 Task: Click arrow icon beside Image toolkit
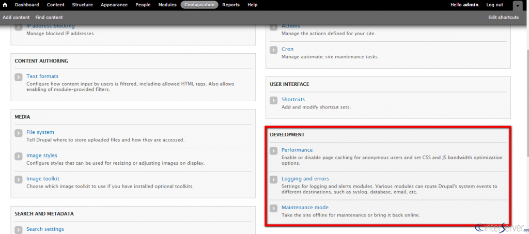point(19,180)
